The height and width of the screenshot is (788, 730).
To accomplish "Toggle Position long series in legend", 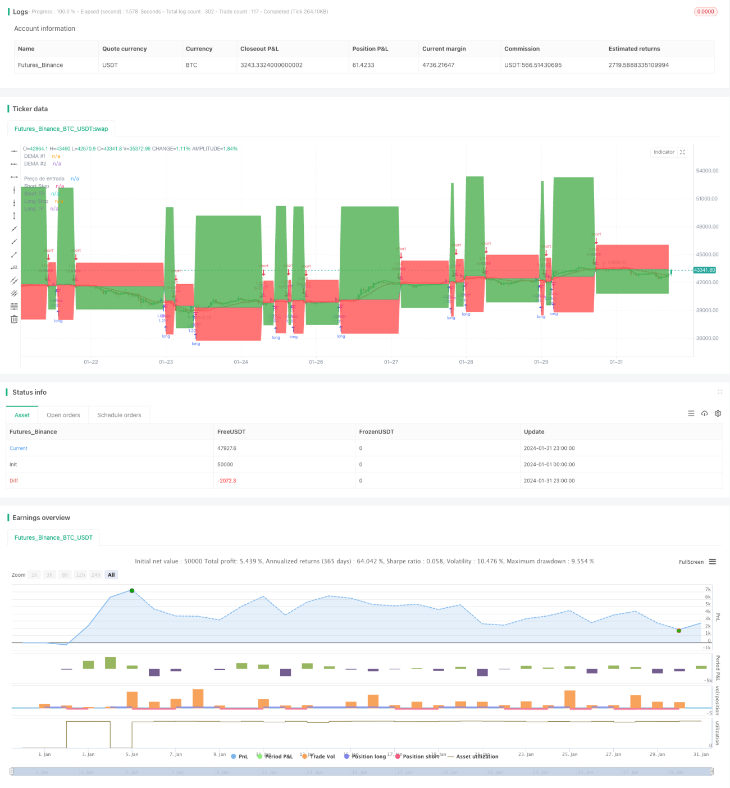I will [x=365, y=757].
